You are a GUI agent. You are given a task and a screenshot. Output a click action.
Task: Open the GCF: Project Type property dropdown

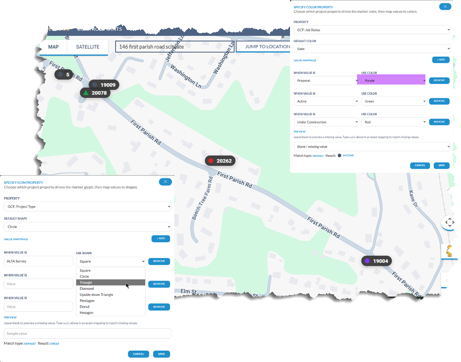click(x=87, y=207)
